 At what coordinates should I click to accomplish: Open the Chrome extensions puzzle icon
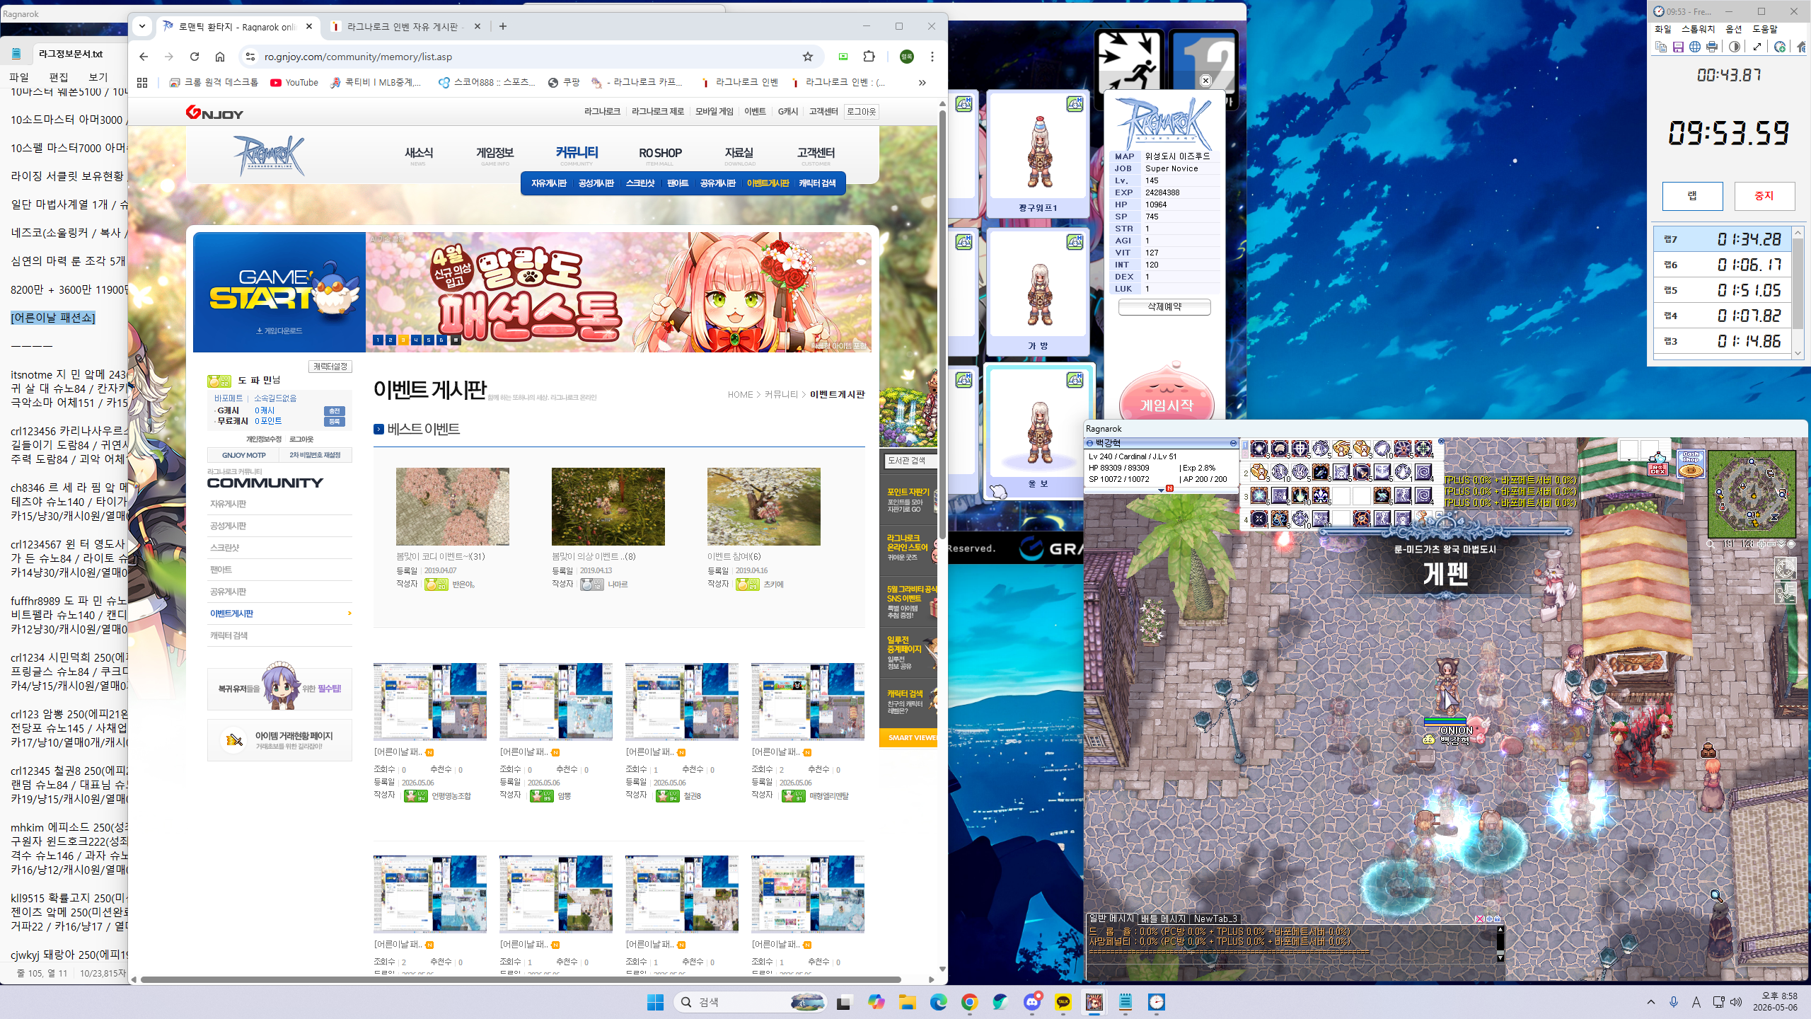tap(869, 57)
